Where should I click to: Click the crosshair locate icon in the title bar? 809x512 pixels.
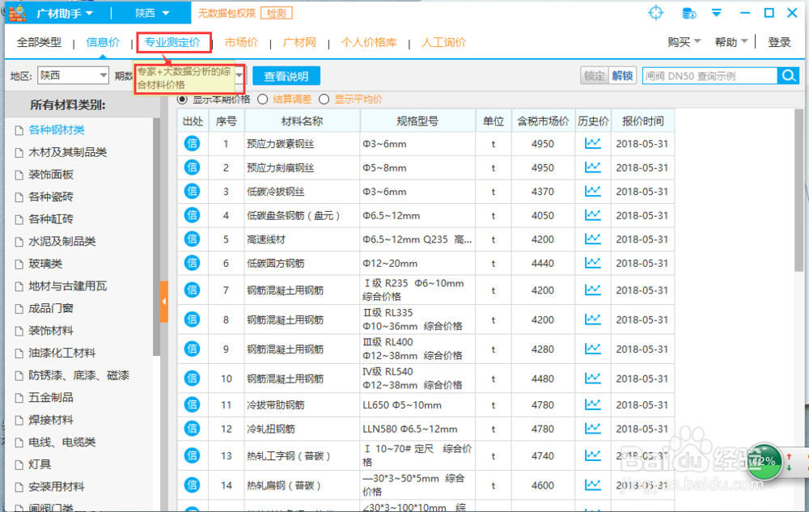click(655, 12)
